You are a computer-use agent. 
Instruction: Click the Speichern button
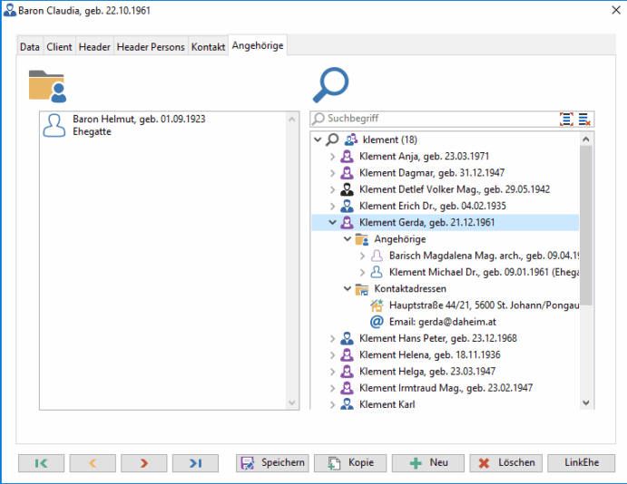pyautogui.click(x=272, y=462)
